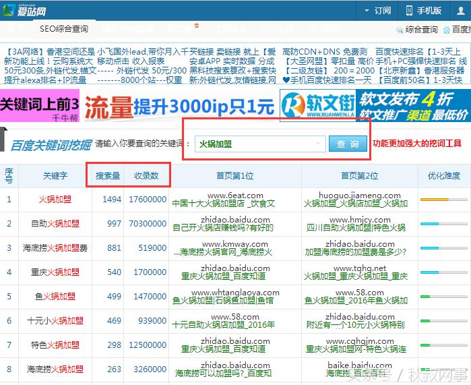Open keyword 自助火锅加盟
Image resolution: width=471 pixels, height=385 pixels.
[55, 224]
